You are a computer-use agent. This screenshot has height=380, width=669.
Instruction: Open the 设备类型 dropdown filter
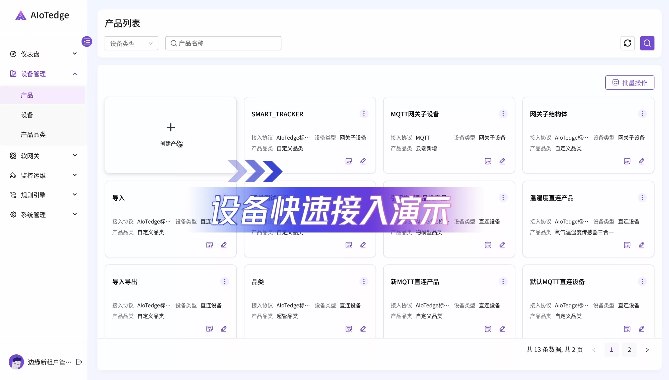pyautogui.click(x=131, y=43)
